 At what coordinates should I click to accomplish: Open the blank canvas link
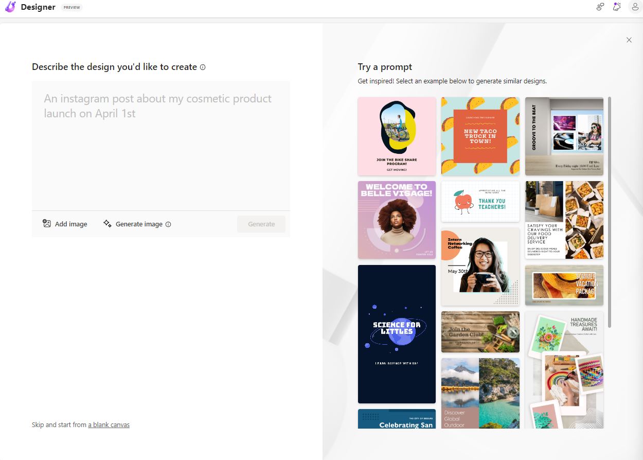click(109, 425)
